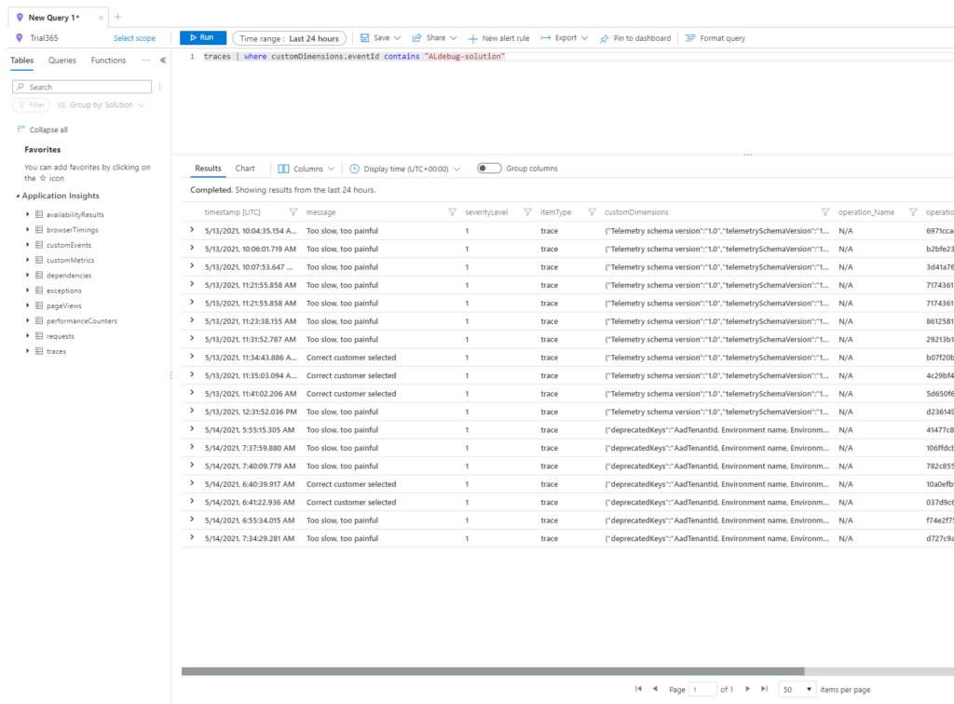Open the Export menu
This screenshot has height=704, width=954.
coord(564,37)
